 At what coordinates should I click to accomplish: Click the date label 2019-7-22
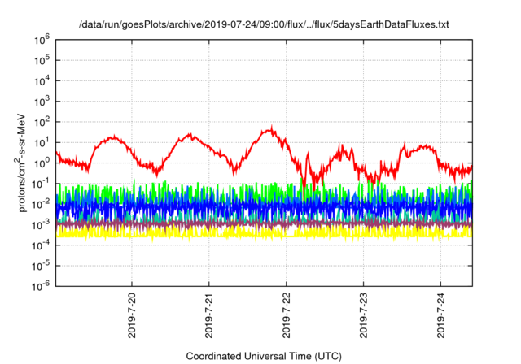(287, 315)
